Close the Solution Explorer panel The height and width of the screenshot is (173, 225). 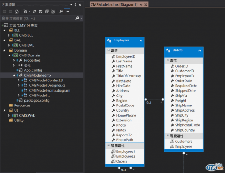(x=80, y=5)
